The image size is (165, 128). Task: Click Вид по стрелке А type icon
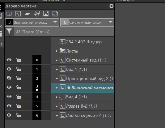click(x=62, y=115)
